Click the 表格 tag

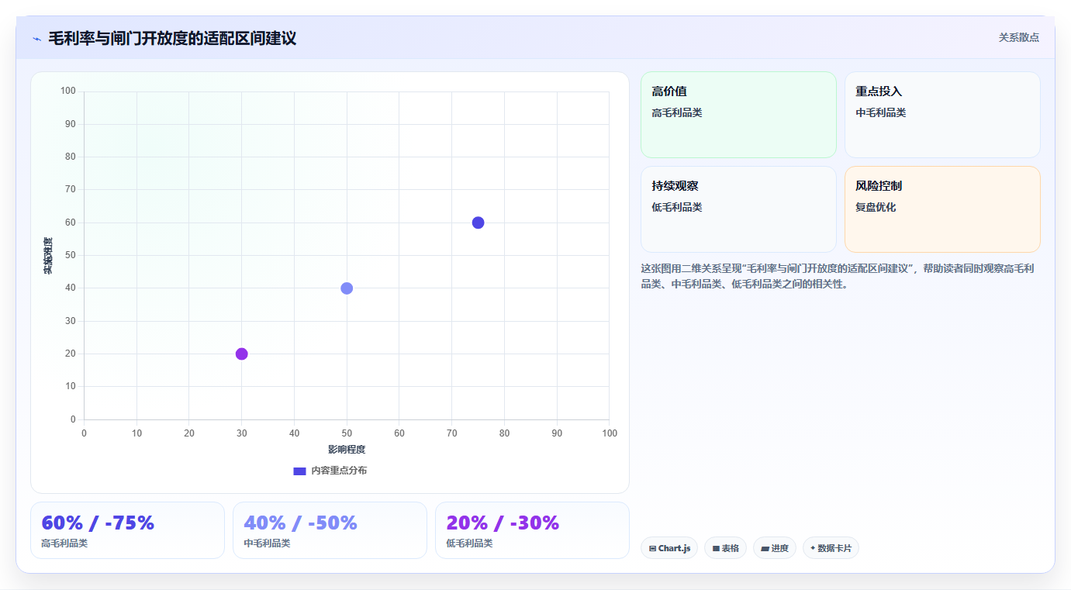tap(726, 548)
